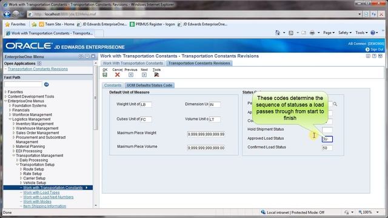Click Team Site - Home favorite link
Viewport: 388px width, 218px height.
(x=56, y=24)
